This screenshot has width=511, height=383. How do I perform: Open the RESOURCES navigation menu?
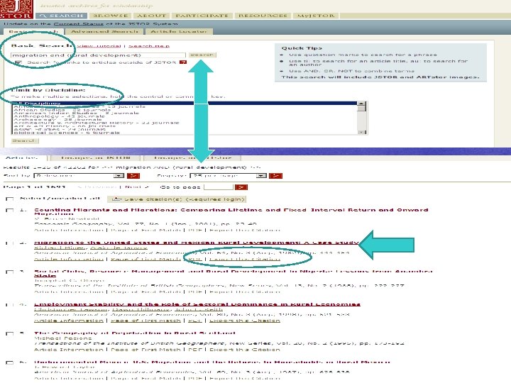coord(263,16)
